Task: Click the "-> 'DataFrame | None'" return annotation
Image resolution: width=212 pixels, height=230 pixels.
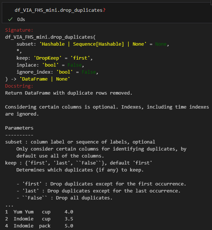Action: coord(40,79)
